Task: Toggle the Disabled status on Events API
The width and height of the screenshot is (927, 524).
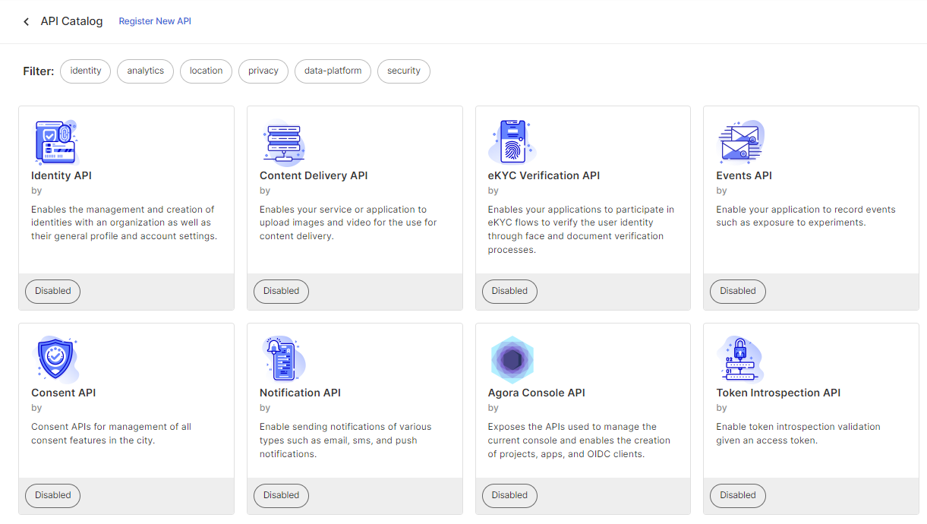Action: 737,291
